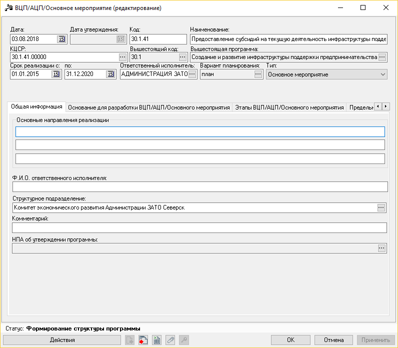This screenshot has width=398, height=348.
Task: Click the red arrow document import icon
Action: tap(143, 340)
